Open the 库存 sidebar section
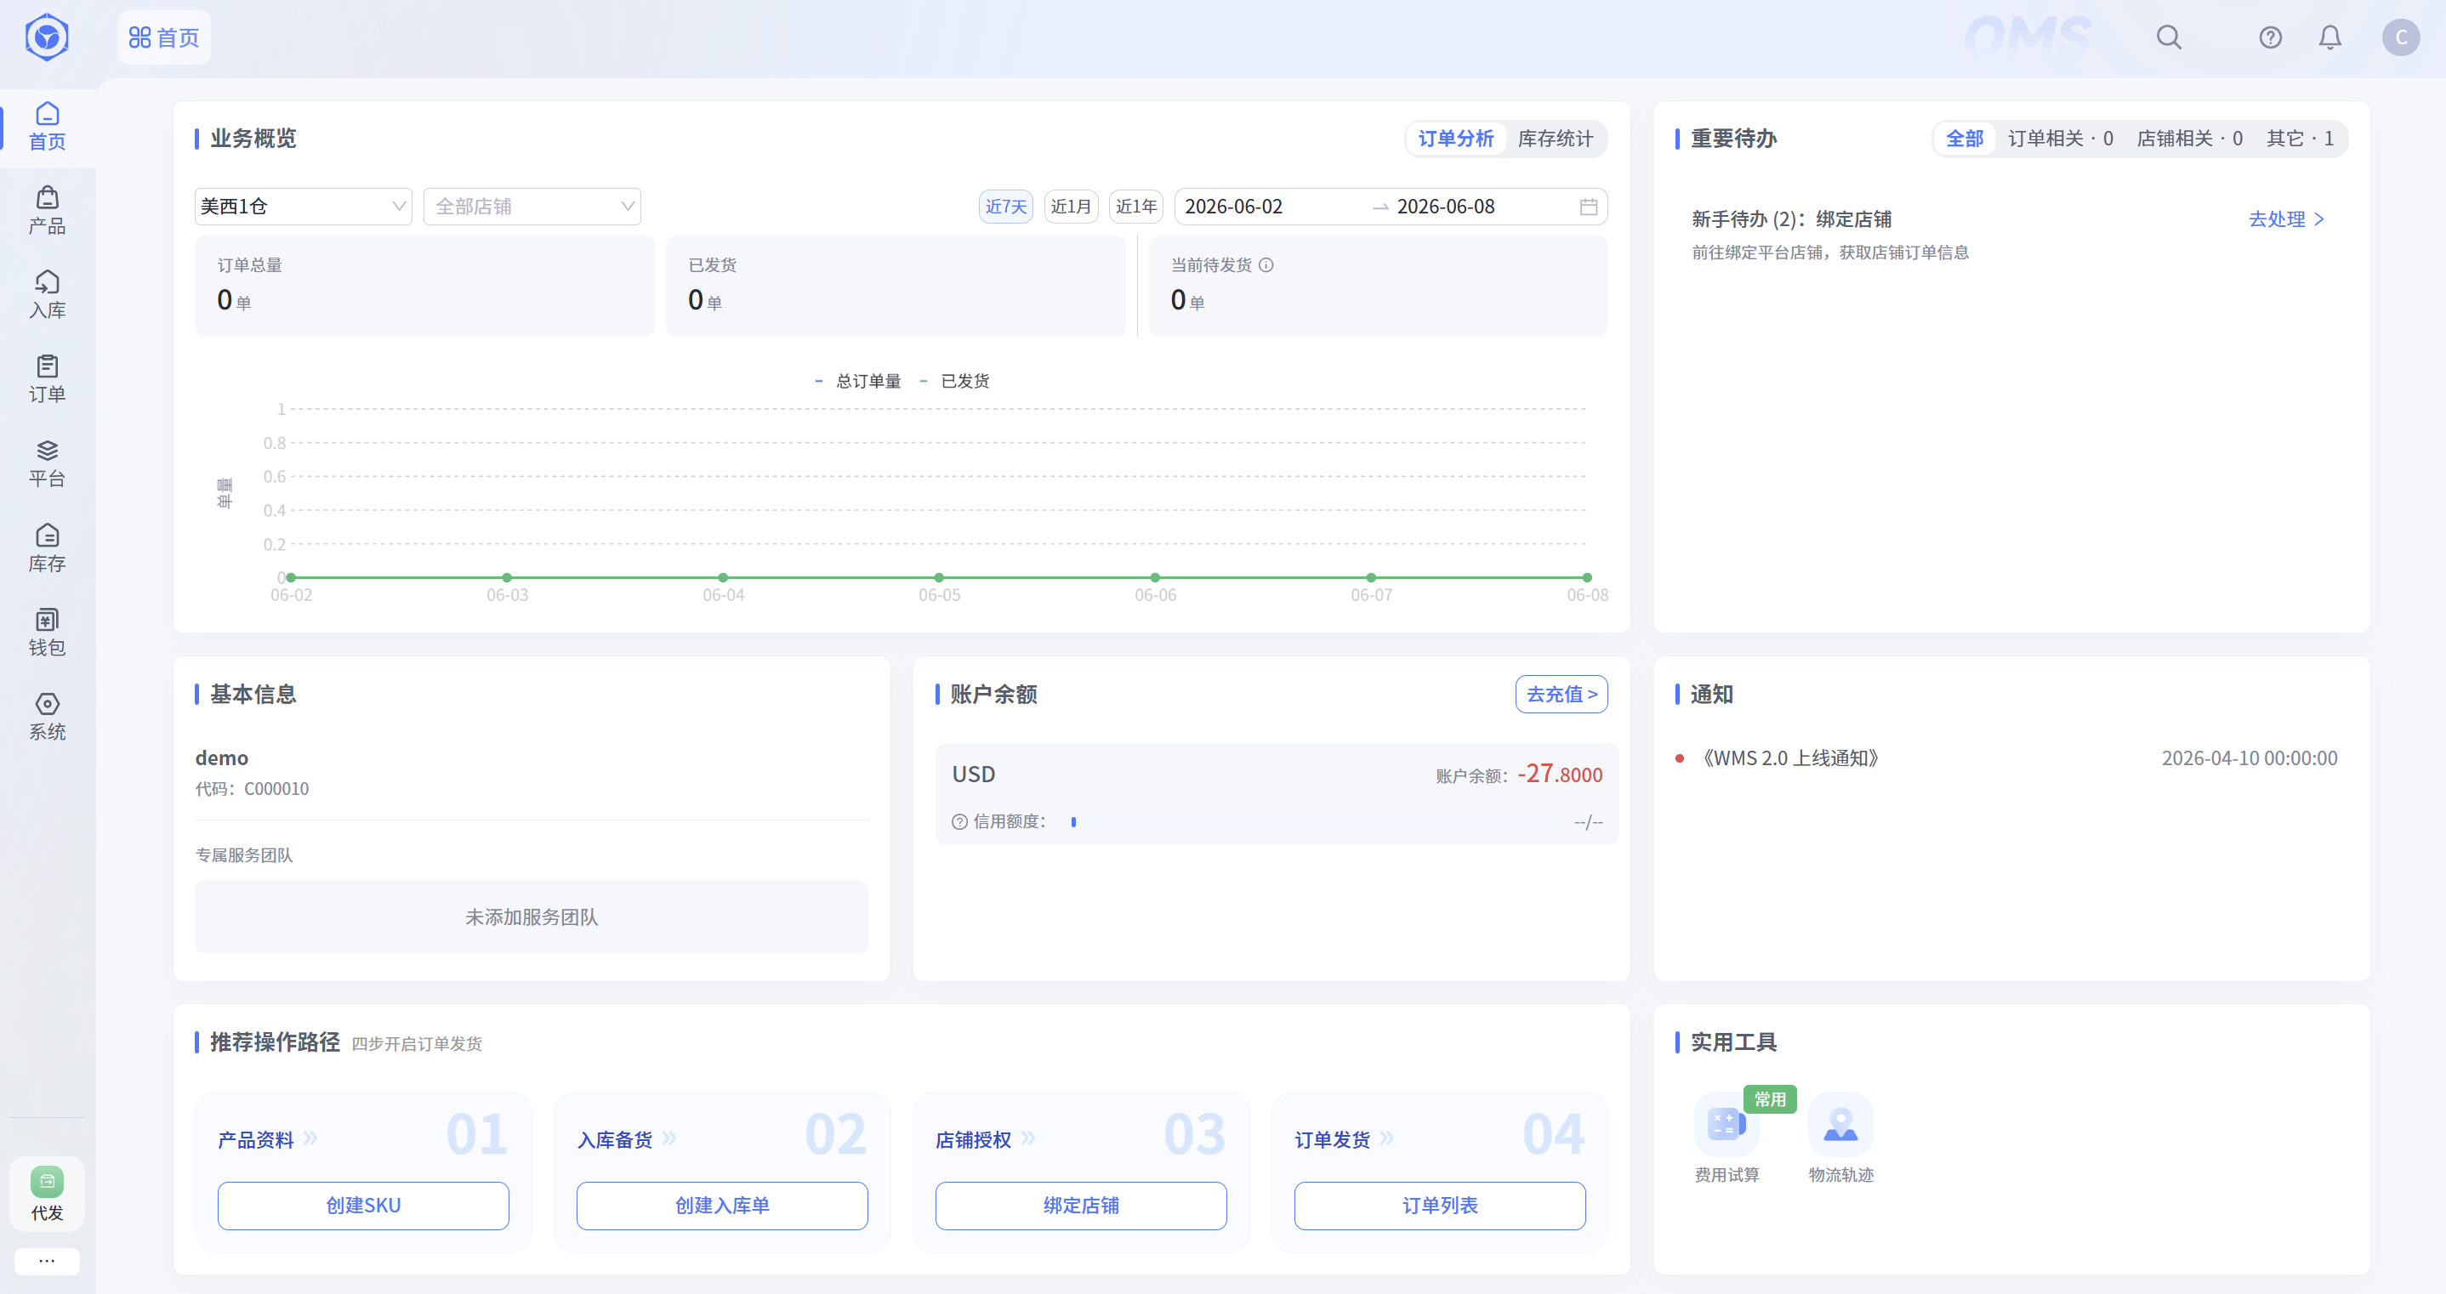This screenshot has height=1294, width=2446. (47, 548)
